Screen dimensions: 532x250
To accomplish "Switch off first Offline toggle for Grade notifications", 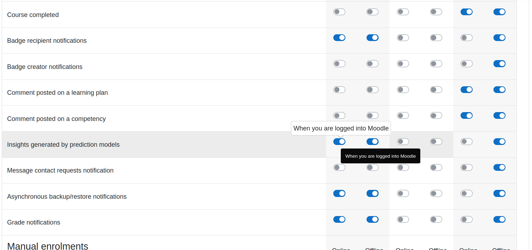I will pos(373,220).
